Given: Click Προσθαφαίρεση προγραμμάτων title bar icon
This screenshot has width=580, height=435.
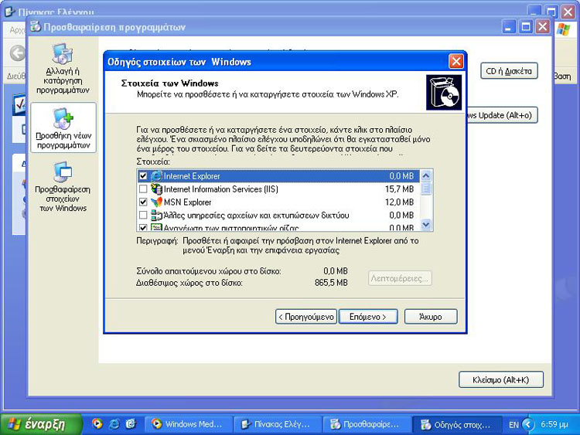Looking at the screenshot, I should 36,26.
